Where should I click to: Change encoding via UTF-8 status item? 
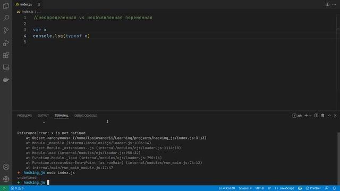coord(260,188)
